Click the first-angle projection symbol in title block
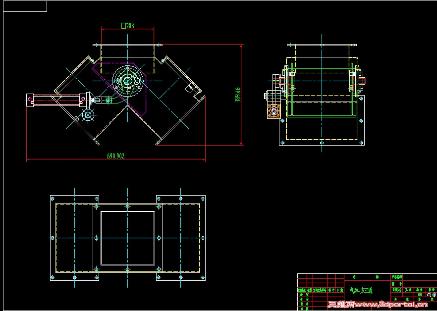Viewport: 437px width, 311px height. point(432,295)
